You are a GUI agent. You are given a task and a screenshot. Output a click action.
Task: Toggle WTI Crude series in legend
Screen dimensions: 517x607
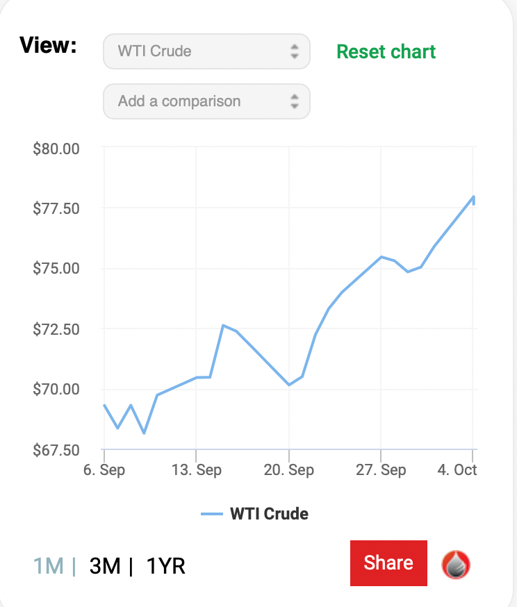coord(269,514)
